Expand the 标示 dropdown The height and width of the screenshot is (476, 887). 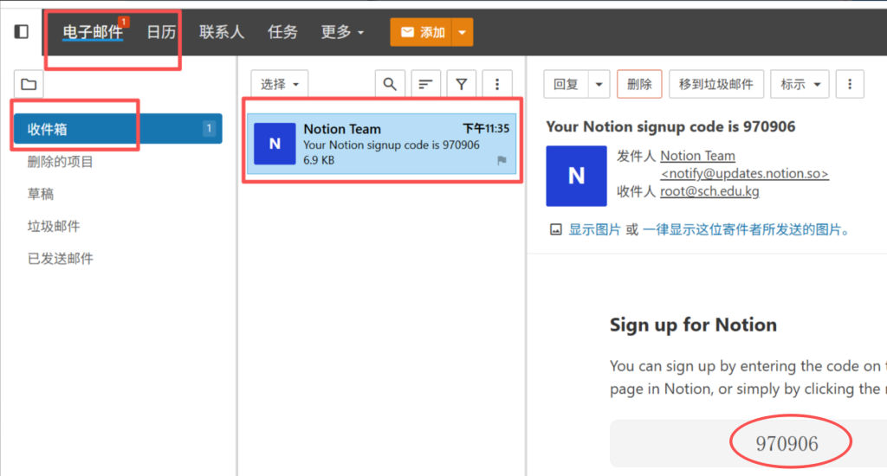click(x=800, y=84)
